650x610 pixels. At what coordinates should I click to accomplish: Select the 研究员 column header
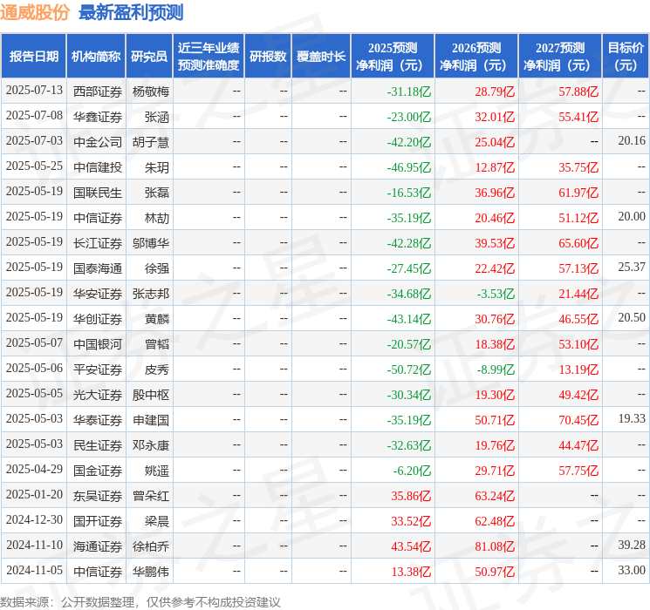coord(149,57)
